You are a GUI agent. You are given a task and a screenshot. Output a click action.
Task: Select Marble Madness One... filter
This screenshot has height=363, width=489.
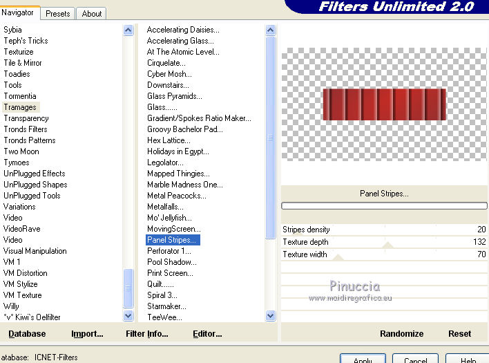coord(185,185)
